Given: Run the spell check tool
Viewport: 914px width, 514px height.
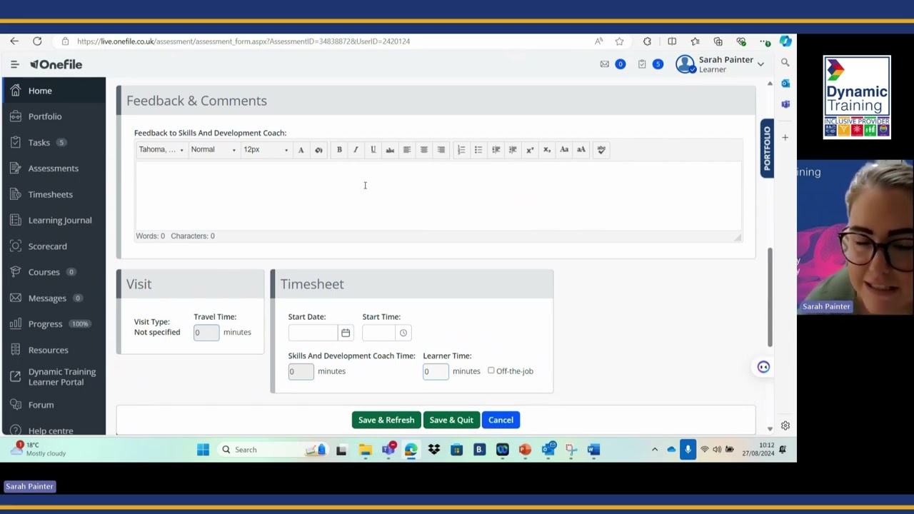Looking at the screenshot, I should point(601,150).
